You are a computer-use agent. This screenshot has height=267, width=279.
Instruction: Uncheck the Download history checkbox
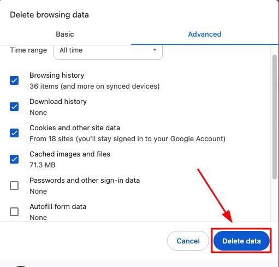[14, 107]
